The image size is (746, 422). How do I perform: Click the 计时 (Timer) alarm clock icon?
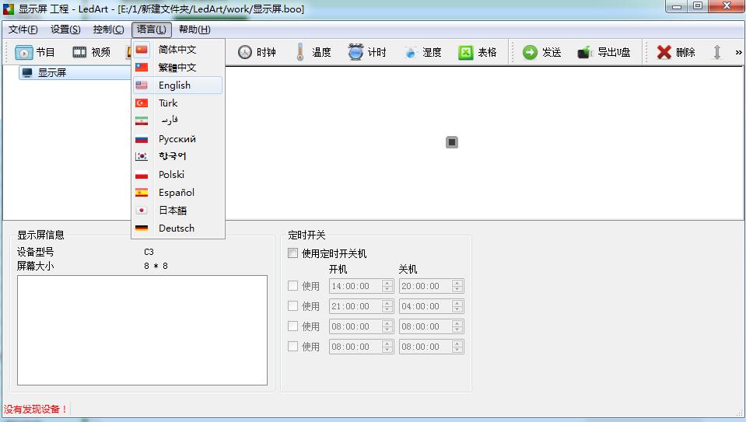[x=355, y=52]
